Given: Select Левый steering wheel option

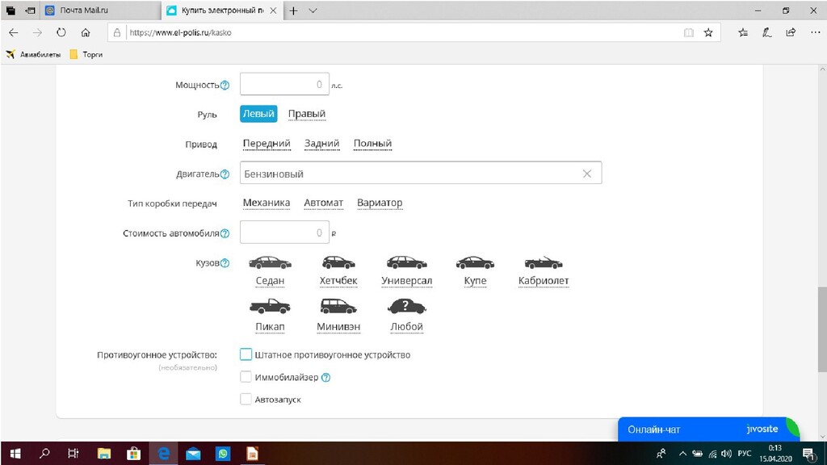Looking at the screenshot, I should click(258, 114).
